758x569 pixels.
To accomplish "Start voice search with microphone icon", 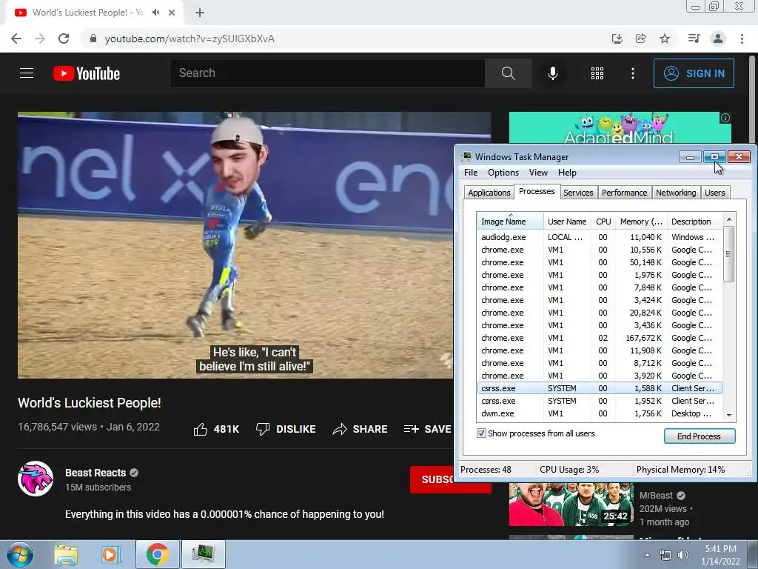I will (552, 73).
